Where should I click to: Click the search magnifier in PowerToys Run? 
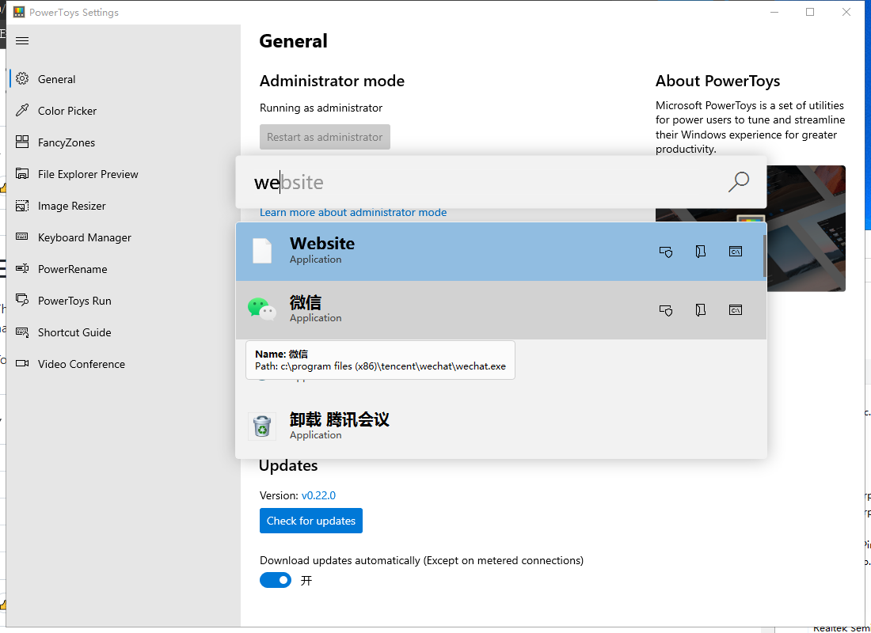[738, 181]
